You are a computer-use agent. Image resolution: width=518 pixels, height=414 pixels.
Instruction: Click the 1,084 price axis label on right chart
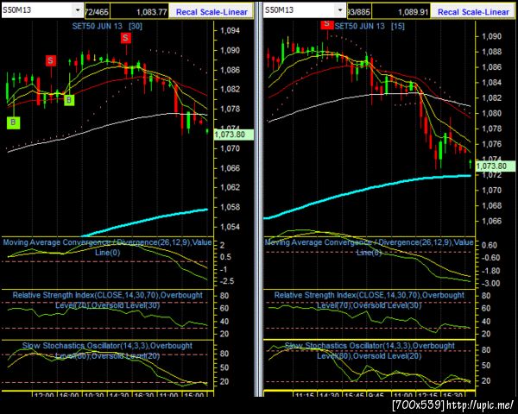coord(491,83)
